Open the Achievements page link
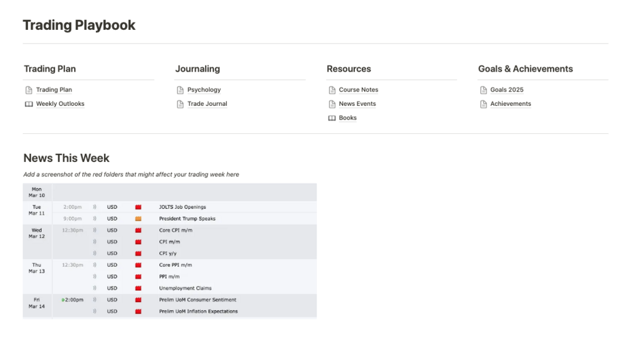The height and width of the screenshot is (342, 626). click(x=511, y=104)
